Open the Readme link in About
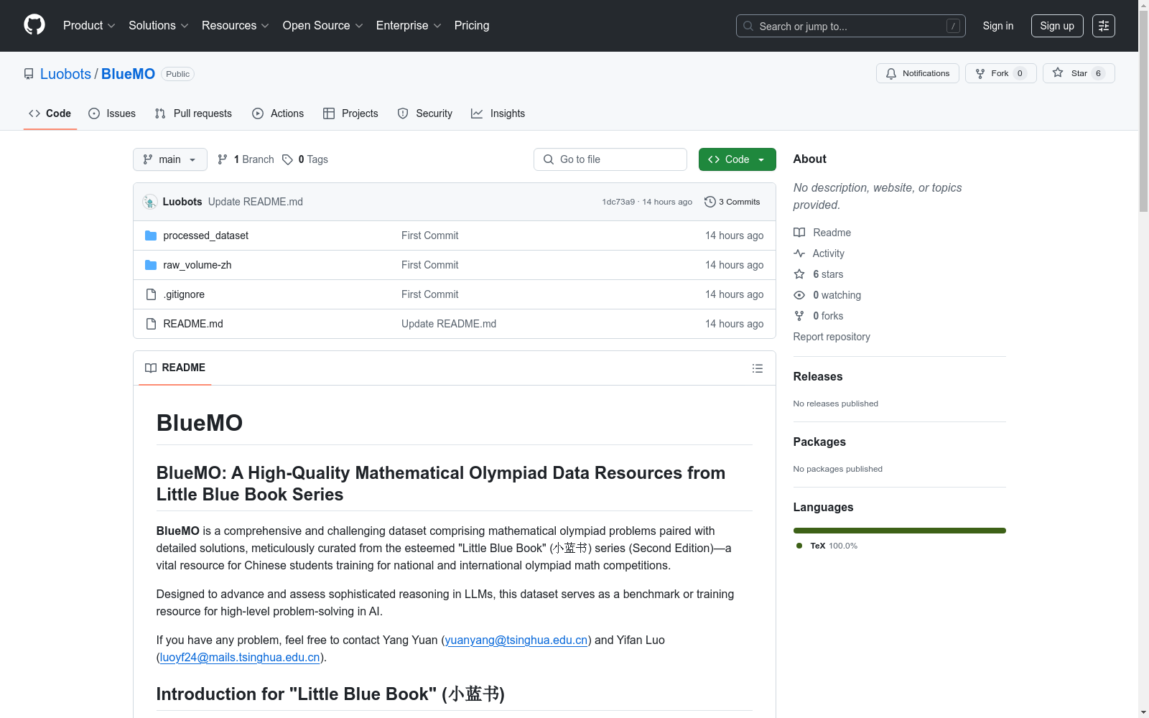This screenshot has width=1149, height=718. click(x=822, y=233)
